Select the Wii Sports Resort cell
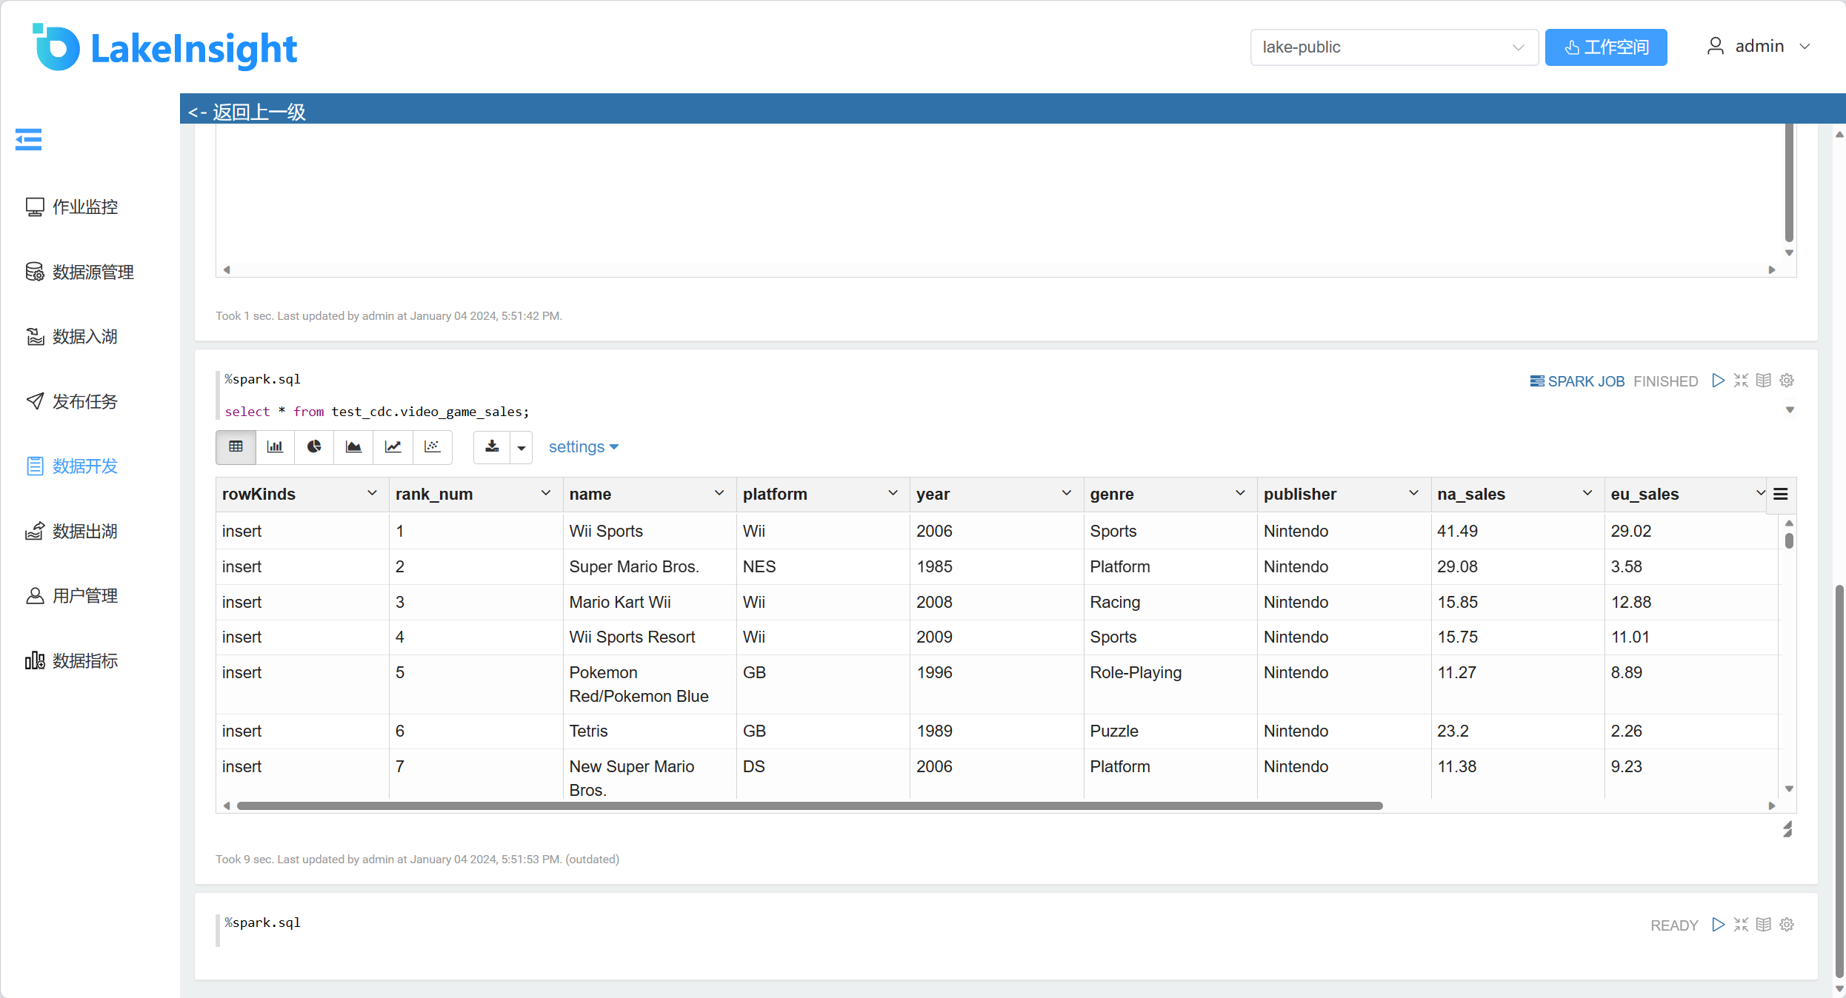The image size is (1846, 998). point(650,637)
